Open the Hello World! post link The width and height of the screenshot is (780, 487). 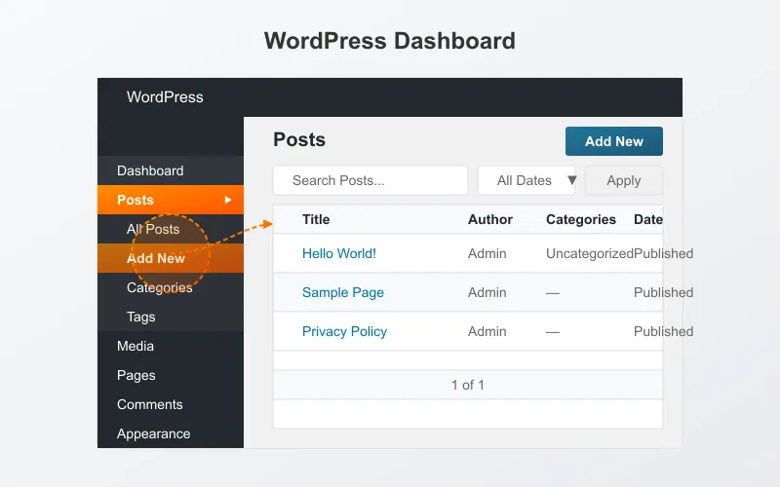pos(339,253)
